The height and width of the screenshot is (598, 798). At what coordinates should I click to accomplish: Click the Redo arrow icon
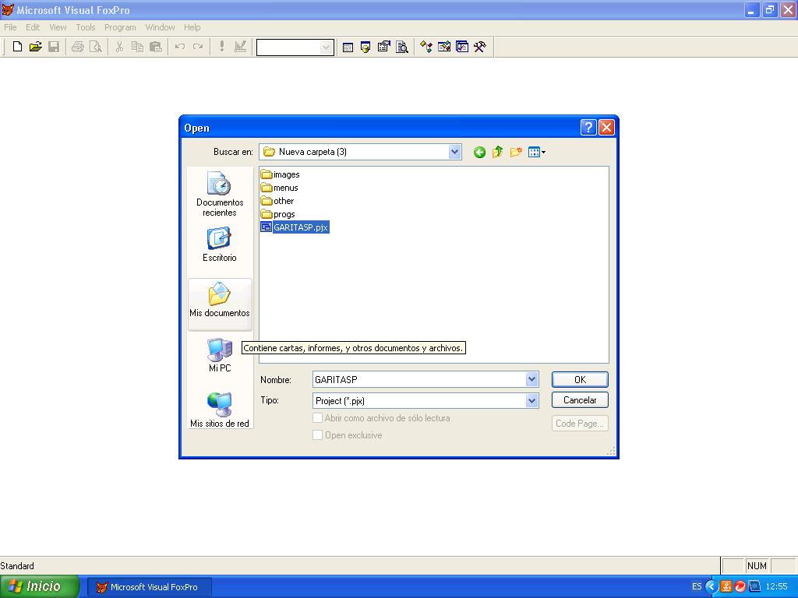coord(198,47)
